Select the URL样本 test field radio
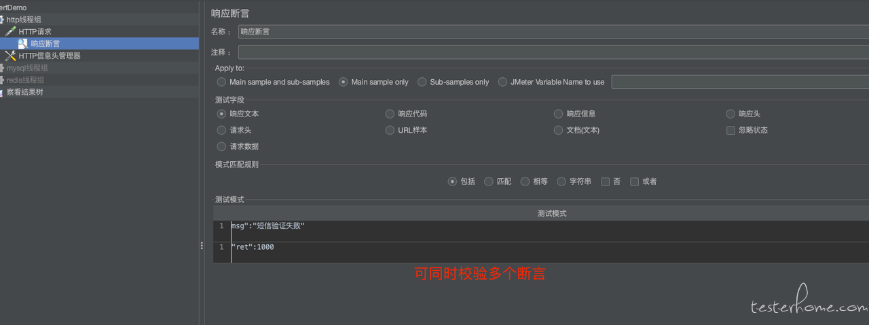869x325 pixels. [x=390, y=130]
